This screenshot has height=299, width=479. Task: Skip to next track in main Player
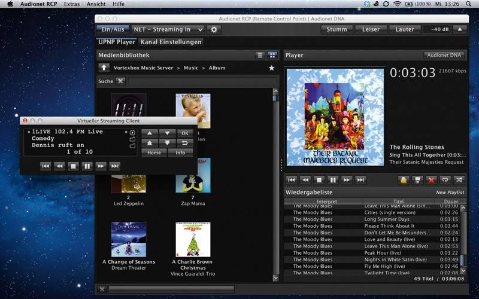pos(360,180)
